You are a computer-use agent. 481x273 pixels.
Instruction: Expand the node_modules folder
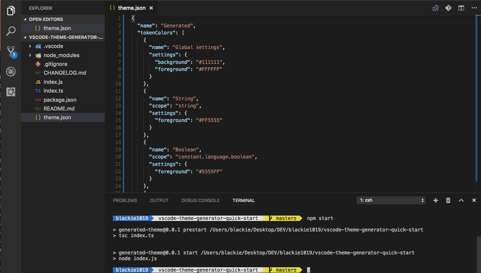click(30, 55)
